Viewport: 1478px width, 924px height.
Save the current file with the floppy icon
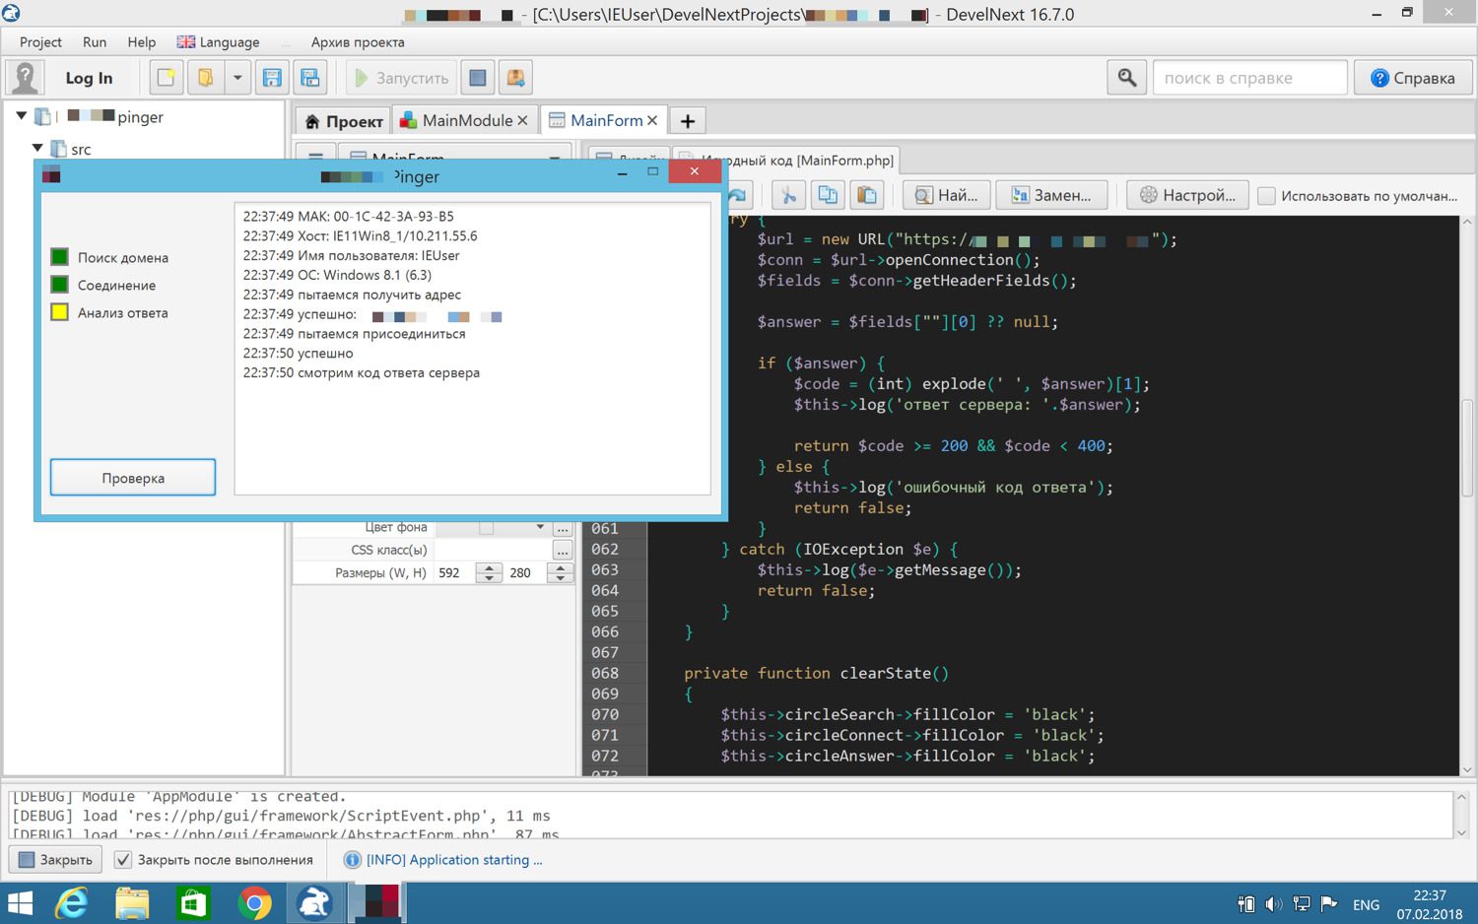pos(273,78)
